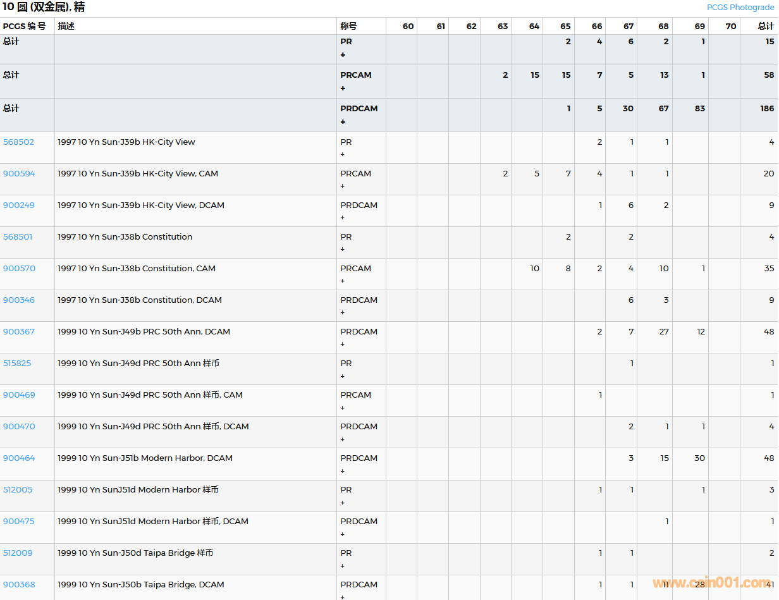
Task: Open PCGS number 515825 link
Action: [x=17, y=364]
